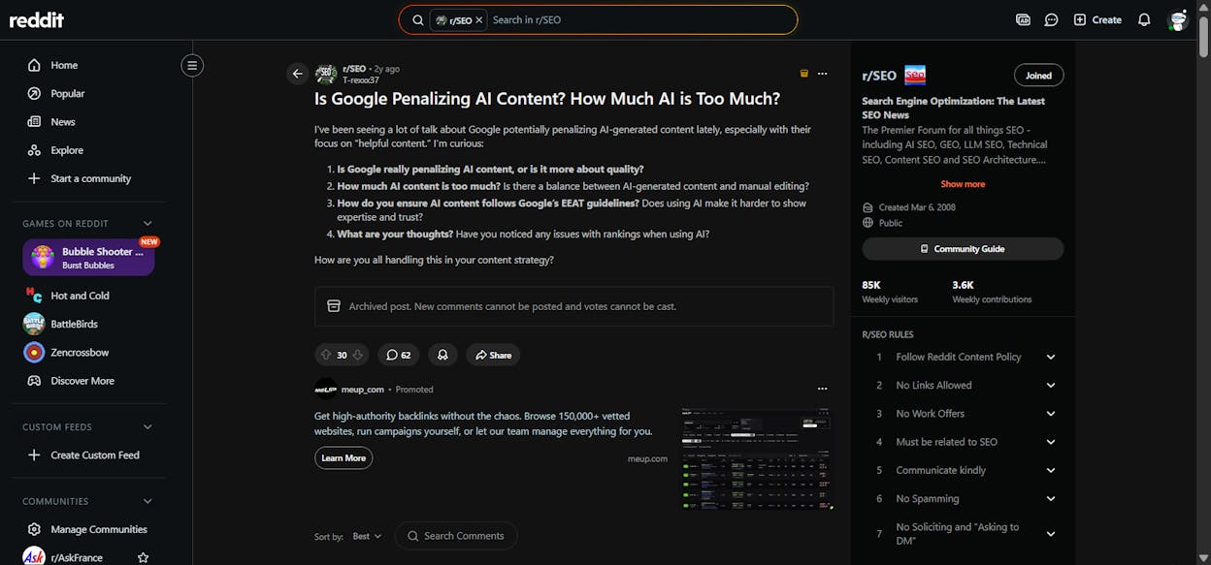Click the r/SEO title in sidebar
This screenshot has width=1211, height=565.
click(879, 75)
